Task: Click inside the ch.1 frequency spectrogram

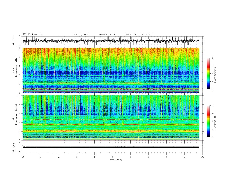Action: (111, 70)
